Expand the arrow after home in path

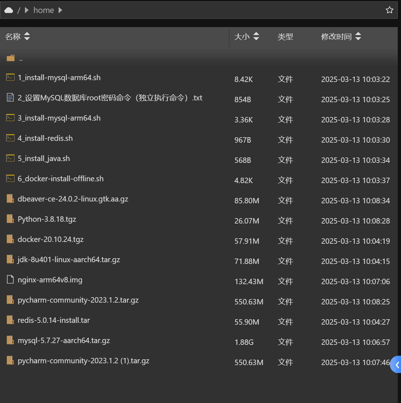(x=60, y=10)
